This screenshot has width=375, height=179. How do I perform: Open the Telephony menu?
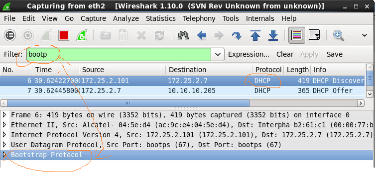click(199, 18)
